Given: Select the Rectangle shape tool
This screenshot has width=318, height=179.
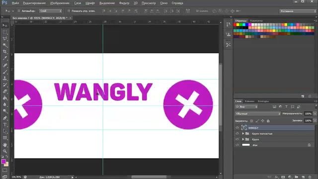Looking at the screenshot, I should 5,138.
